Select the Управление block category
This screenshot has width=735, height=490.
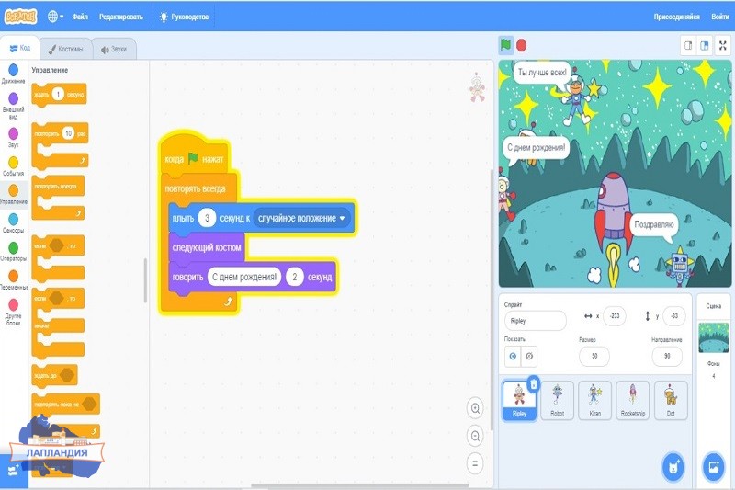(14, 195)
